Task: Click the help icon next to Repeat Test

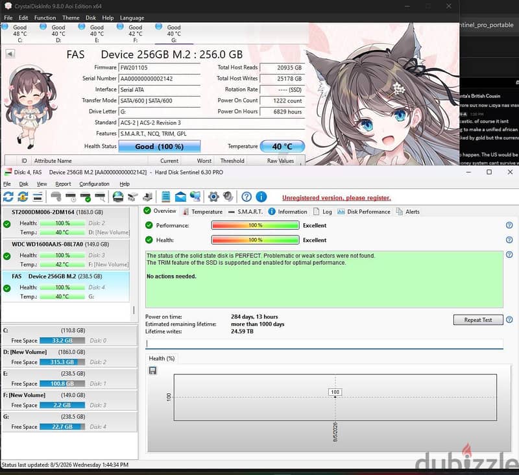Action: (x=509, y=319)
